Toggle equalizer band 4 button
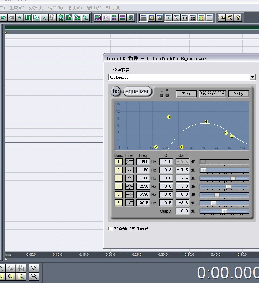This screenshot has width=259, height=283. [118, 186]
